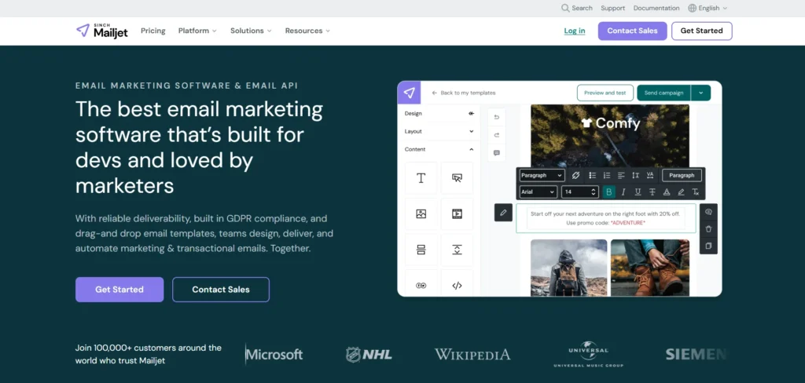Click the hiker with backpack image

click(569, 268)
